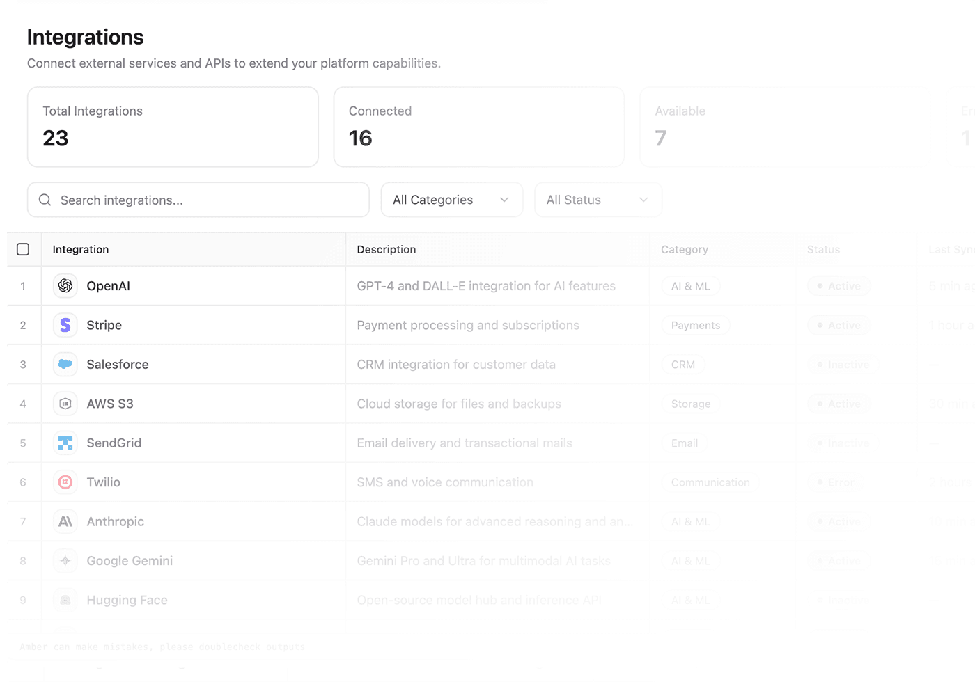975x682 pixels.
Task: Toggle the select-all checkbox in table header
Action: click(x=23, y=249)
